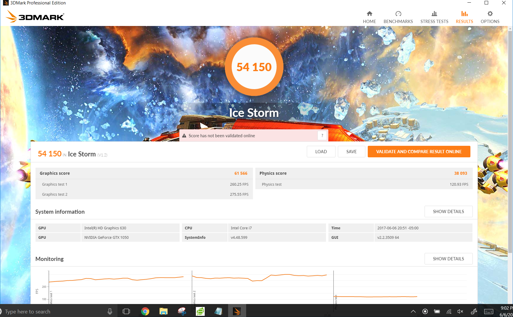The width and height of the screenshot is (513, 317).
Task: Click Validate and Compare Result Online
Action: pyautogui.click(x=419, y=151)
